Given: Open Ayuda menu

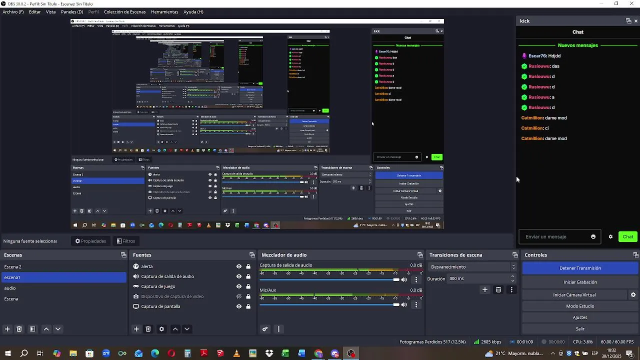Looking at the screenshot, I should pyautogui.click(x=193, y=11).
